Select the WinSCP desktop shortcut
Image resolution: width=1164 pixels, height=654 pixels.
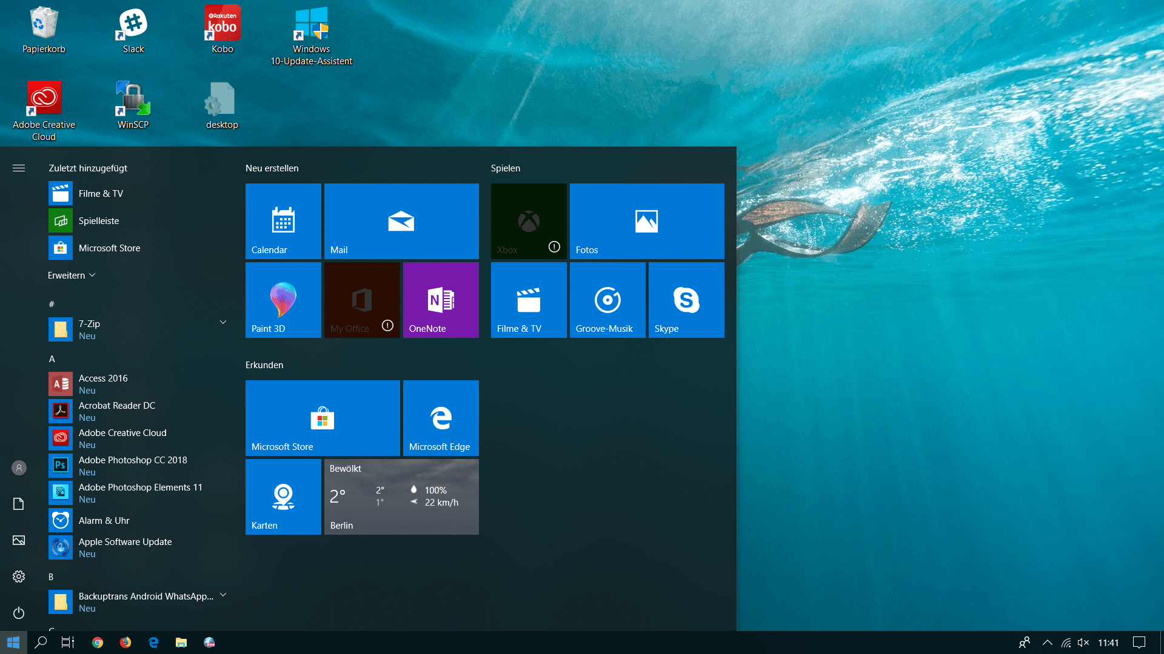coord(133,106)
